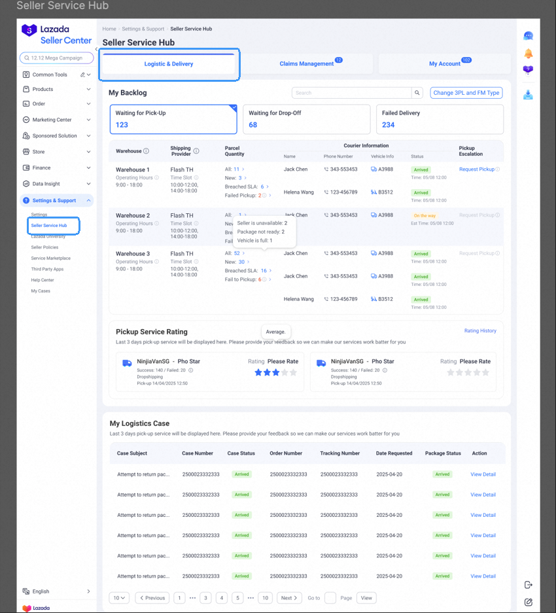The width and height of the screenshot is (556, 613).
Task: Click the magnifier search button in My Backlog
Action: pos(417,93)
